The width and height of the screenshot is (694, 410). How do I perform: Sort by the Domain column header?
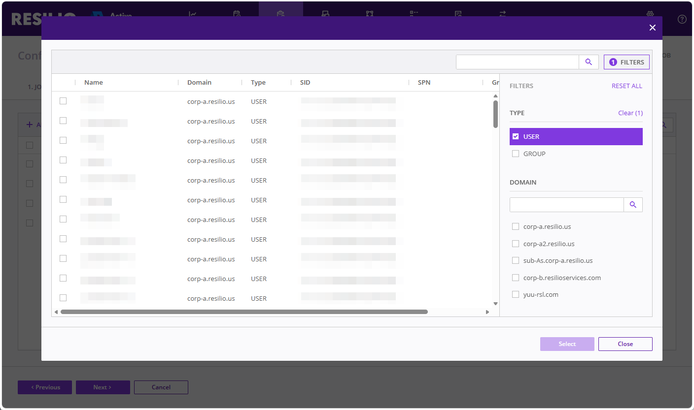tap(199, 82)
